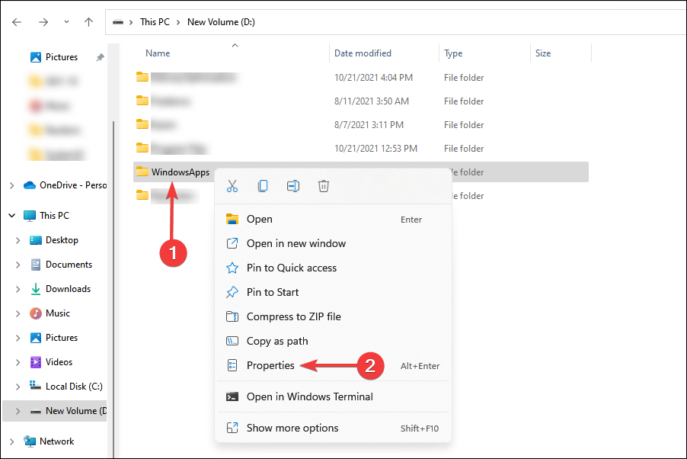Select Copy as path

333,341
